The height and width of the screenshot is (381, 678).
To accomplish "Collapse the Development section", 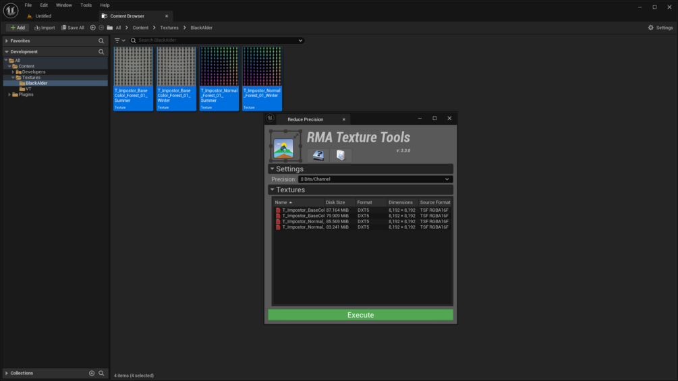I will coord(7,51).
